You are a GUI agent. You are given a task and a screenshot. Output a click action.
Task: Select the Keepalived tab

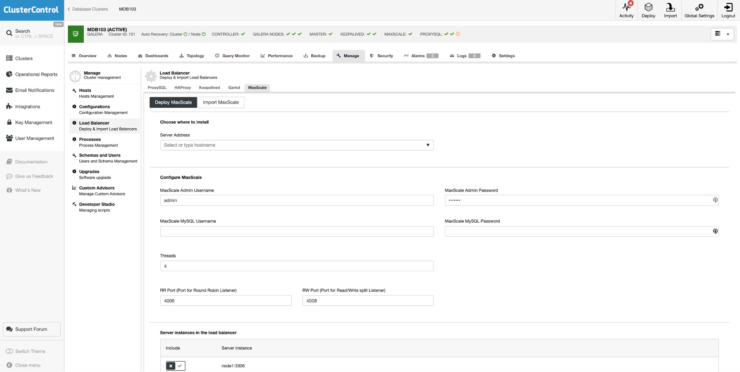pos(210,88)
